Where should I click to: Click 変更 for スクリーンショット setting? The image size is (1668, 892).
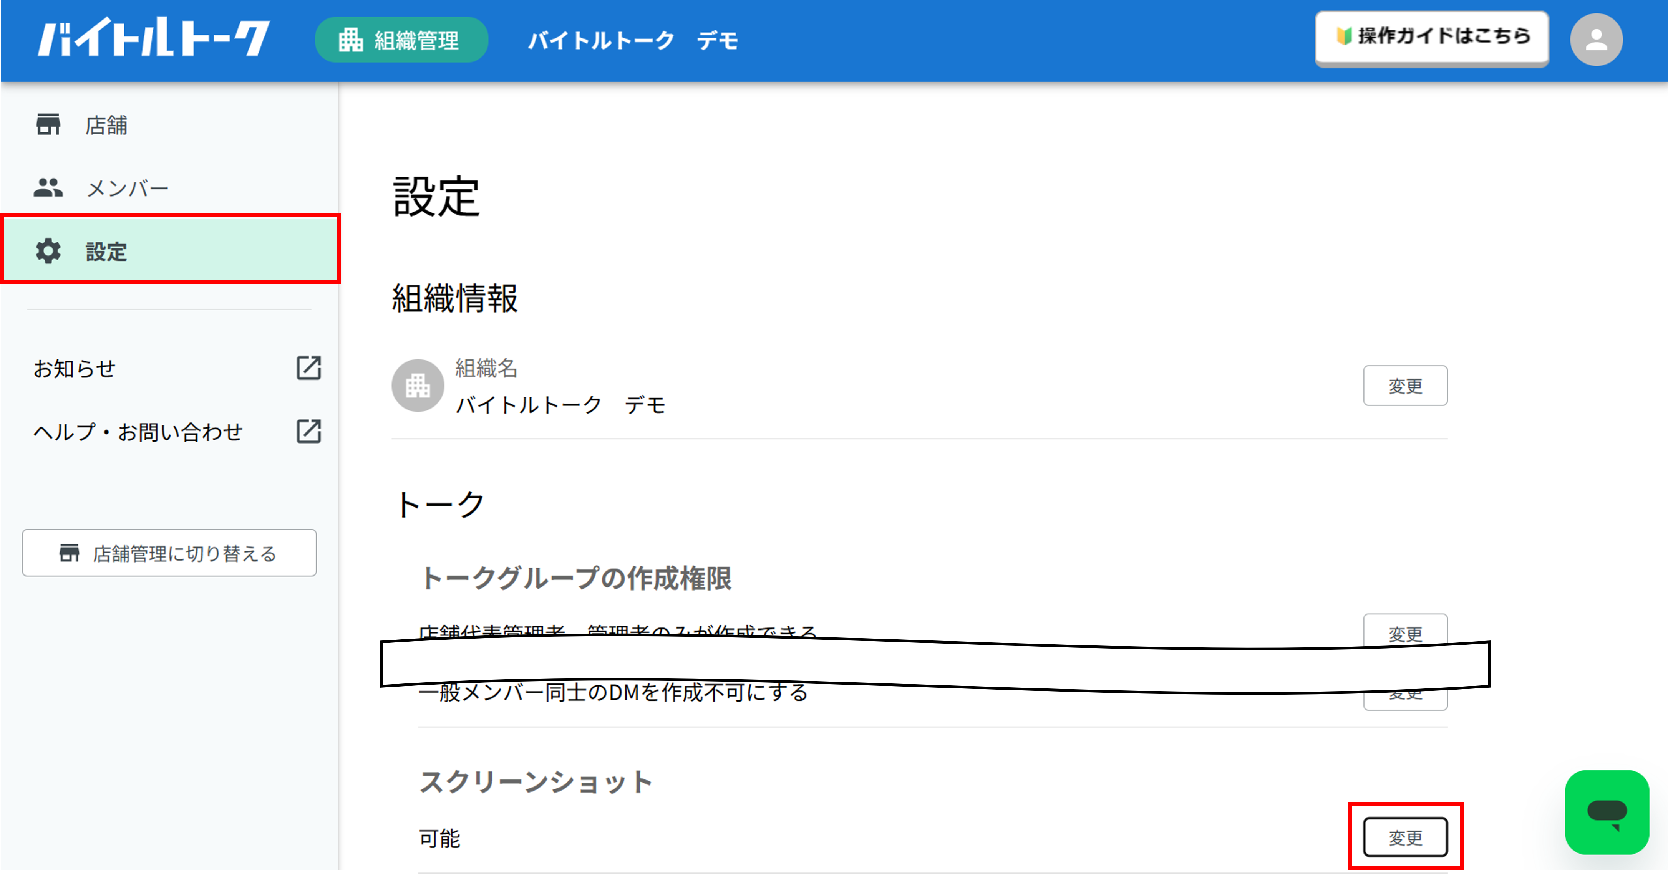[x=1404, y=837]
